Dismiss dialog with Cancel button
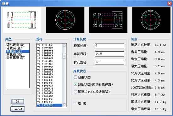This screenshot has height=116, width=173. 18,109
